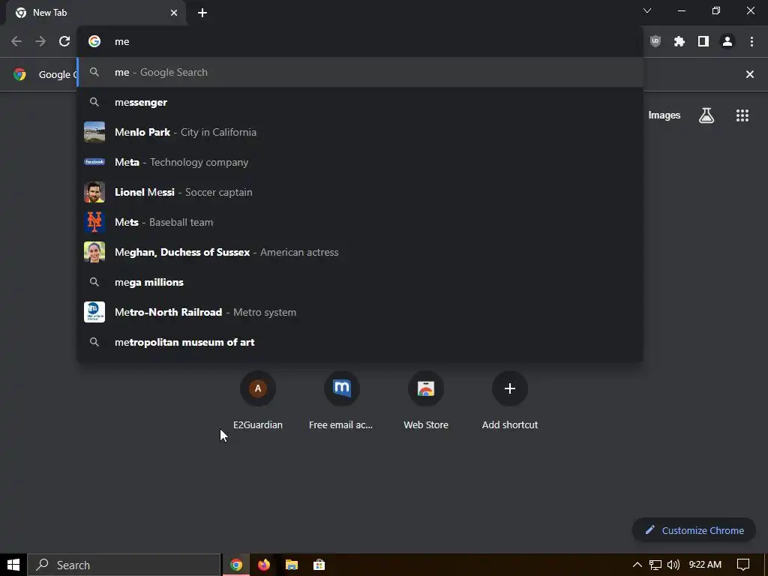Choose the 'messenger' suggestion
Viewport: 768px width, 576px height.
click(x=360, y=102)
